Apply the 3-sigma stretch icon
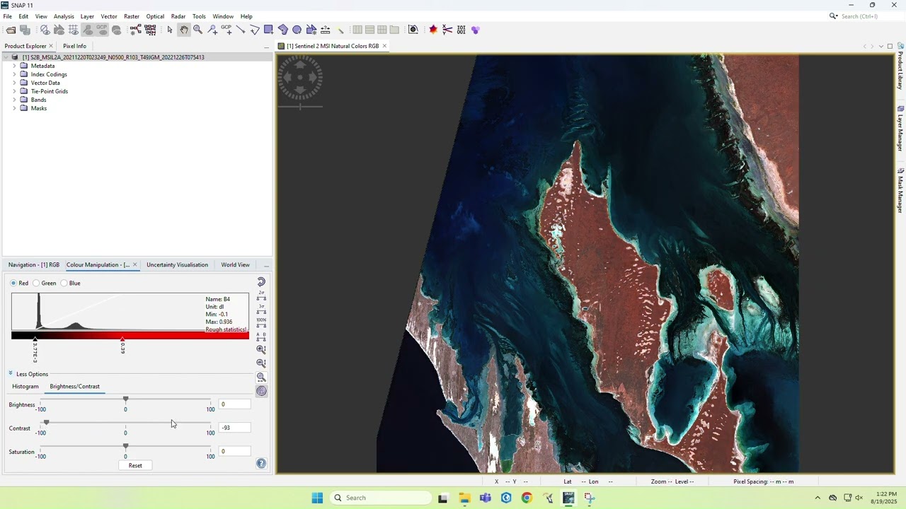This screenshot has height=509, width=906. pyautogui.click(x=261, y=309)
